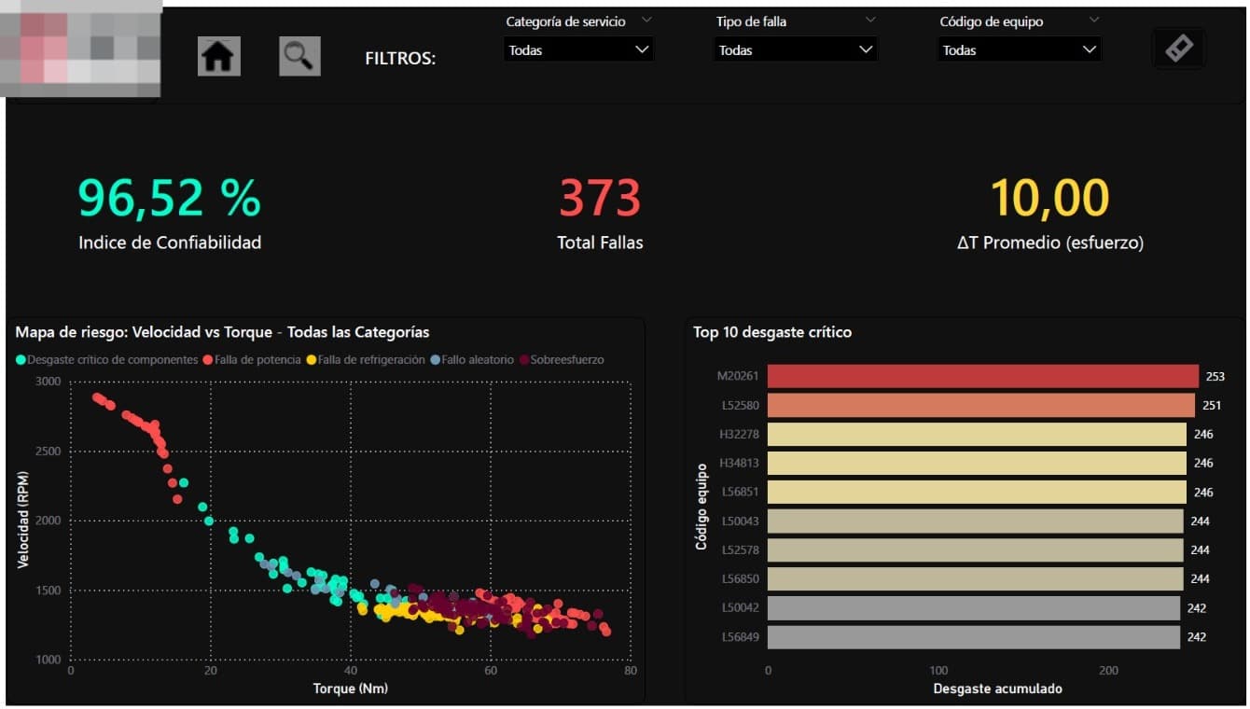1250x709 pixels.
Task: Select the Falla de potencia legend marker
Action: click(208, 360)
